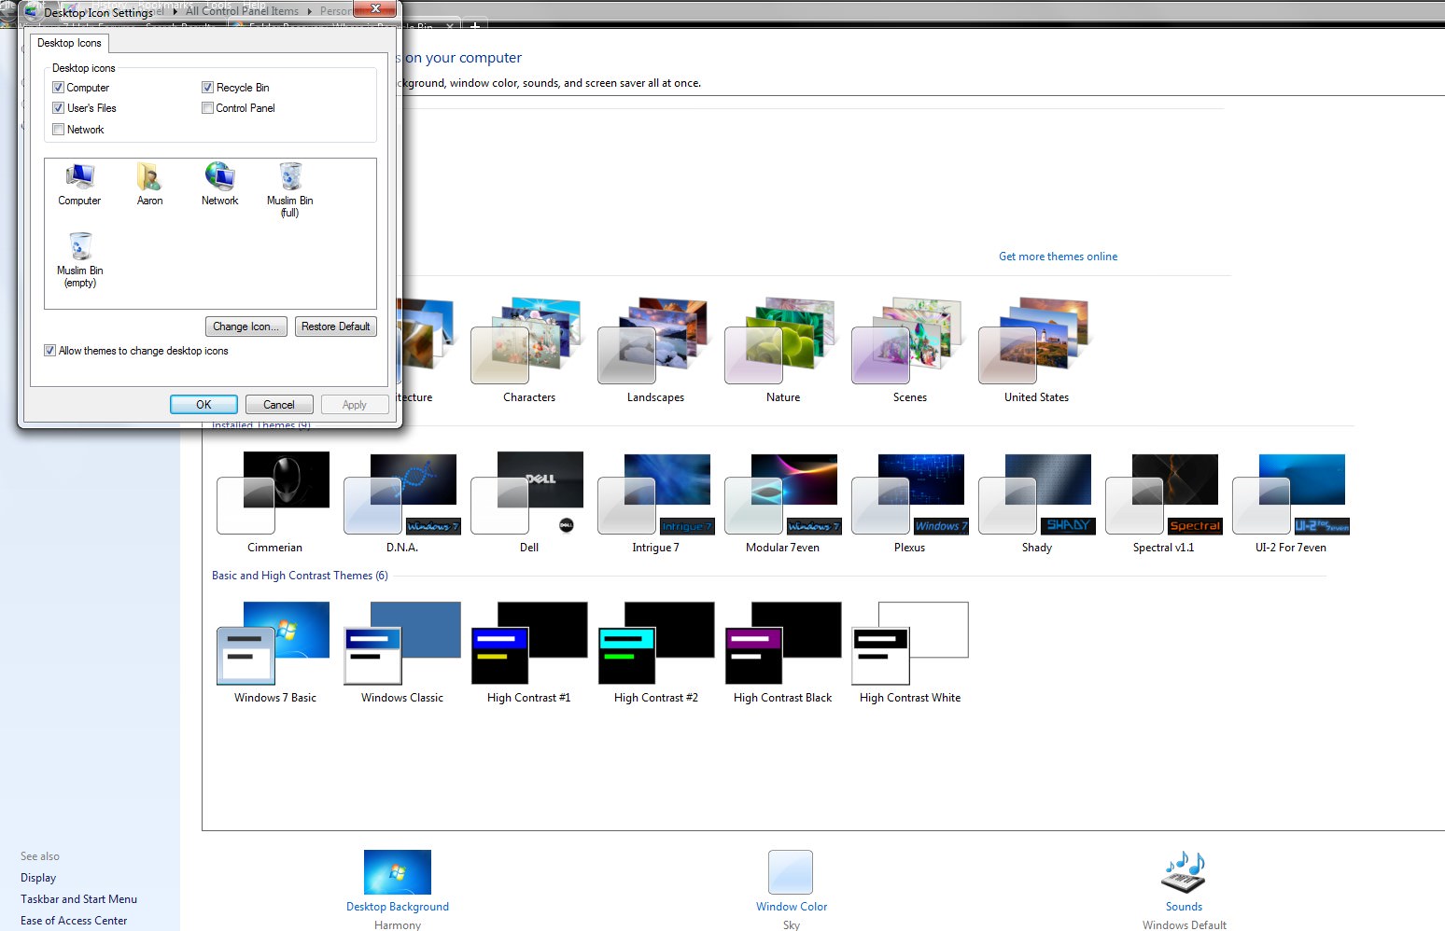Click the Apply button
The image size is (1445, 931).
point(355,405)
